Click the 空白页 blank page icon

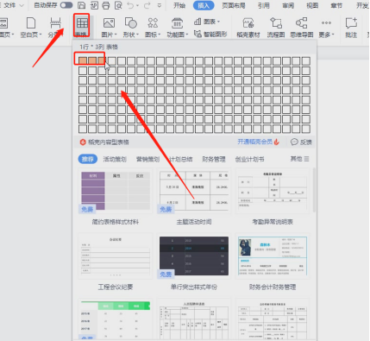coord(31,22)
